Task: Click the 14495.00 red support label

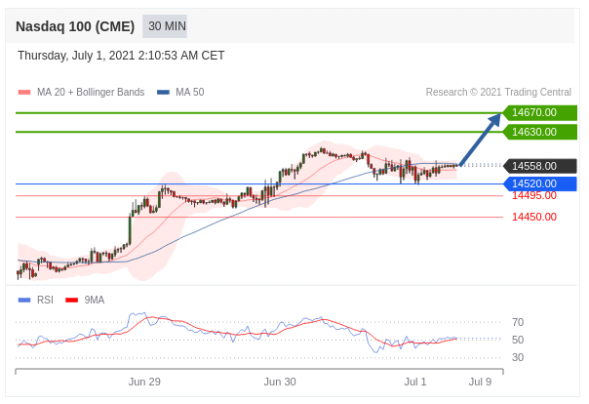Action: tap(533, 195)
